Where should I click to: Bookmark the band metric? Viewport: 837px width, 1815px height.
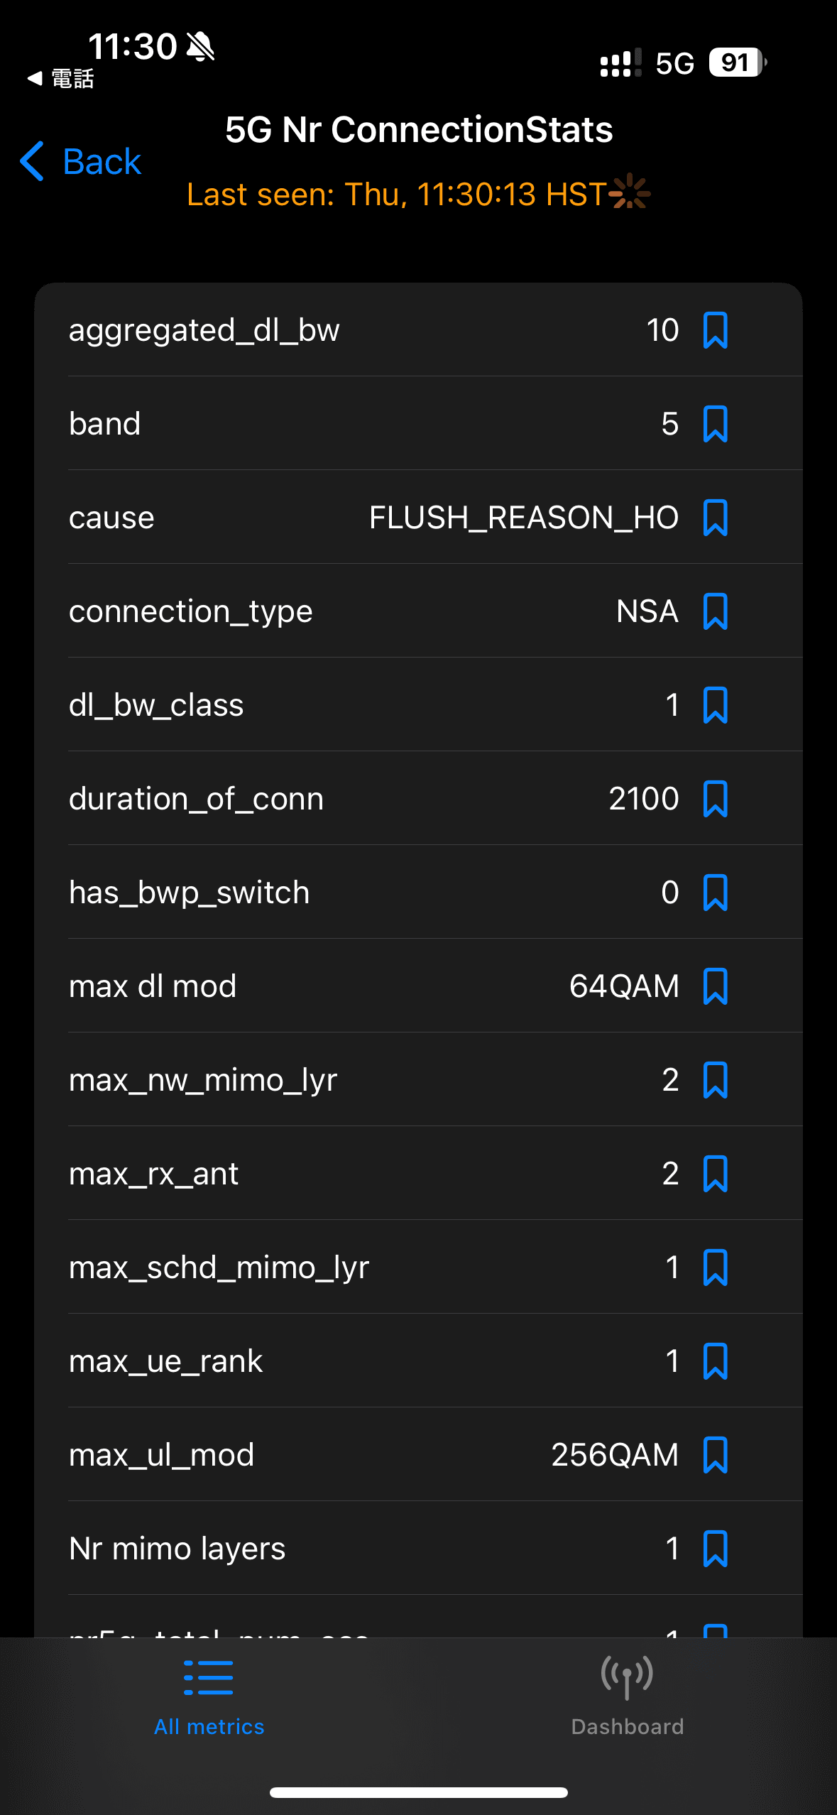716,423
